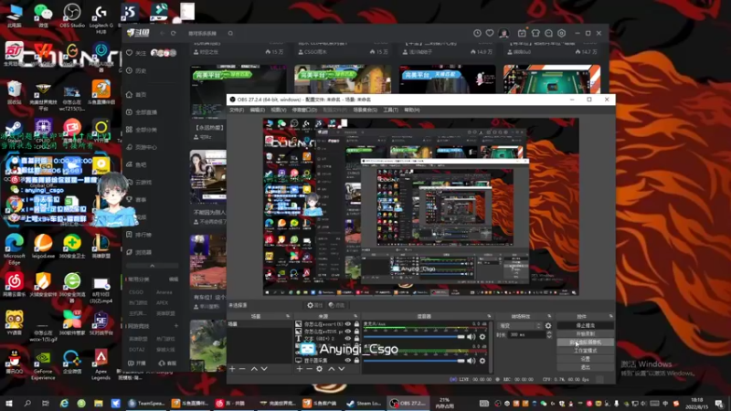Open settings gear of second mixer channel
Viewport: 731px width, 411px height.
coord(482,360)
